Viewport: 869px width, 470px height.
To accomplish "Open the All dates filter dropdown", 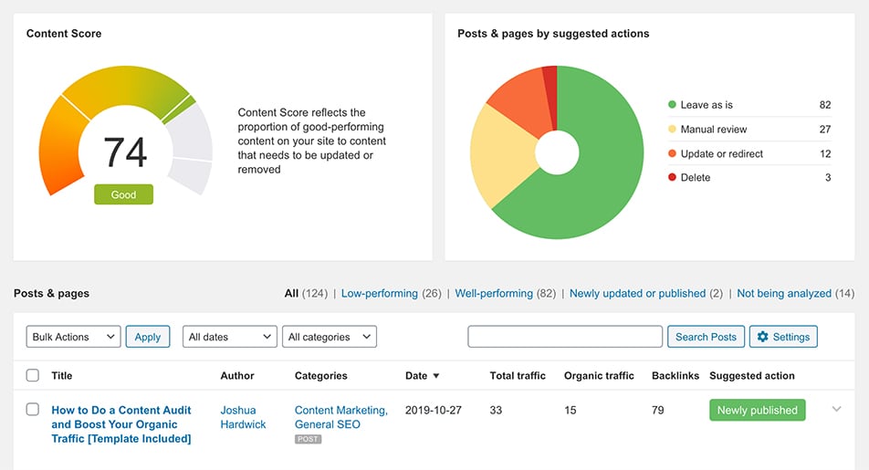I will click(x=229, y=337).
